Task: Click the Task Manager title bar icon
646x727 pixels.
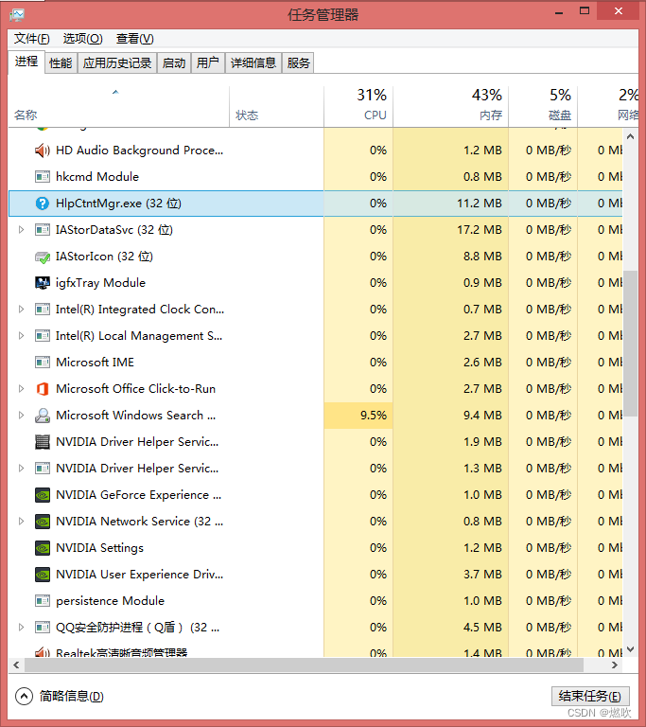Action: (17, 14)
